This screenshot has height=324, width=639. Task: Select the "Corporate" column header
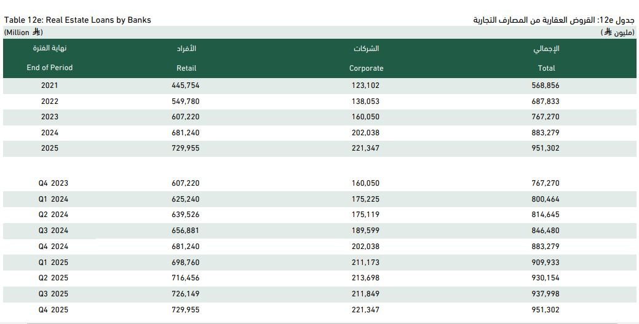tap(366, 68)
